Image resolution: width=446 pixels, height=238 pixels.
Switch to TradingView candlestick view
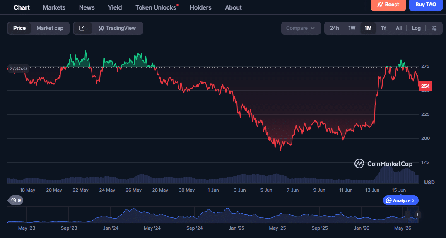117,28
